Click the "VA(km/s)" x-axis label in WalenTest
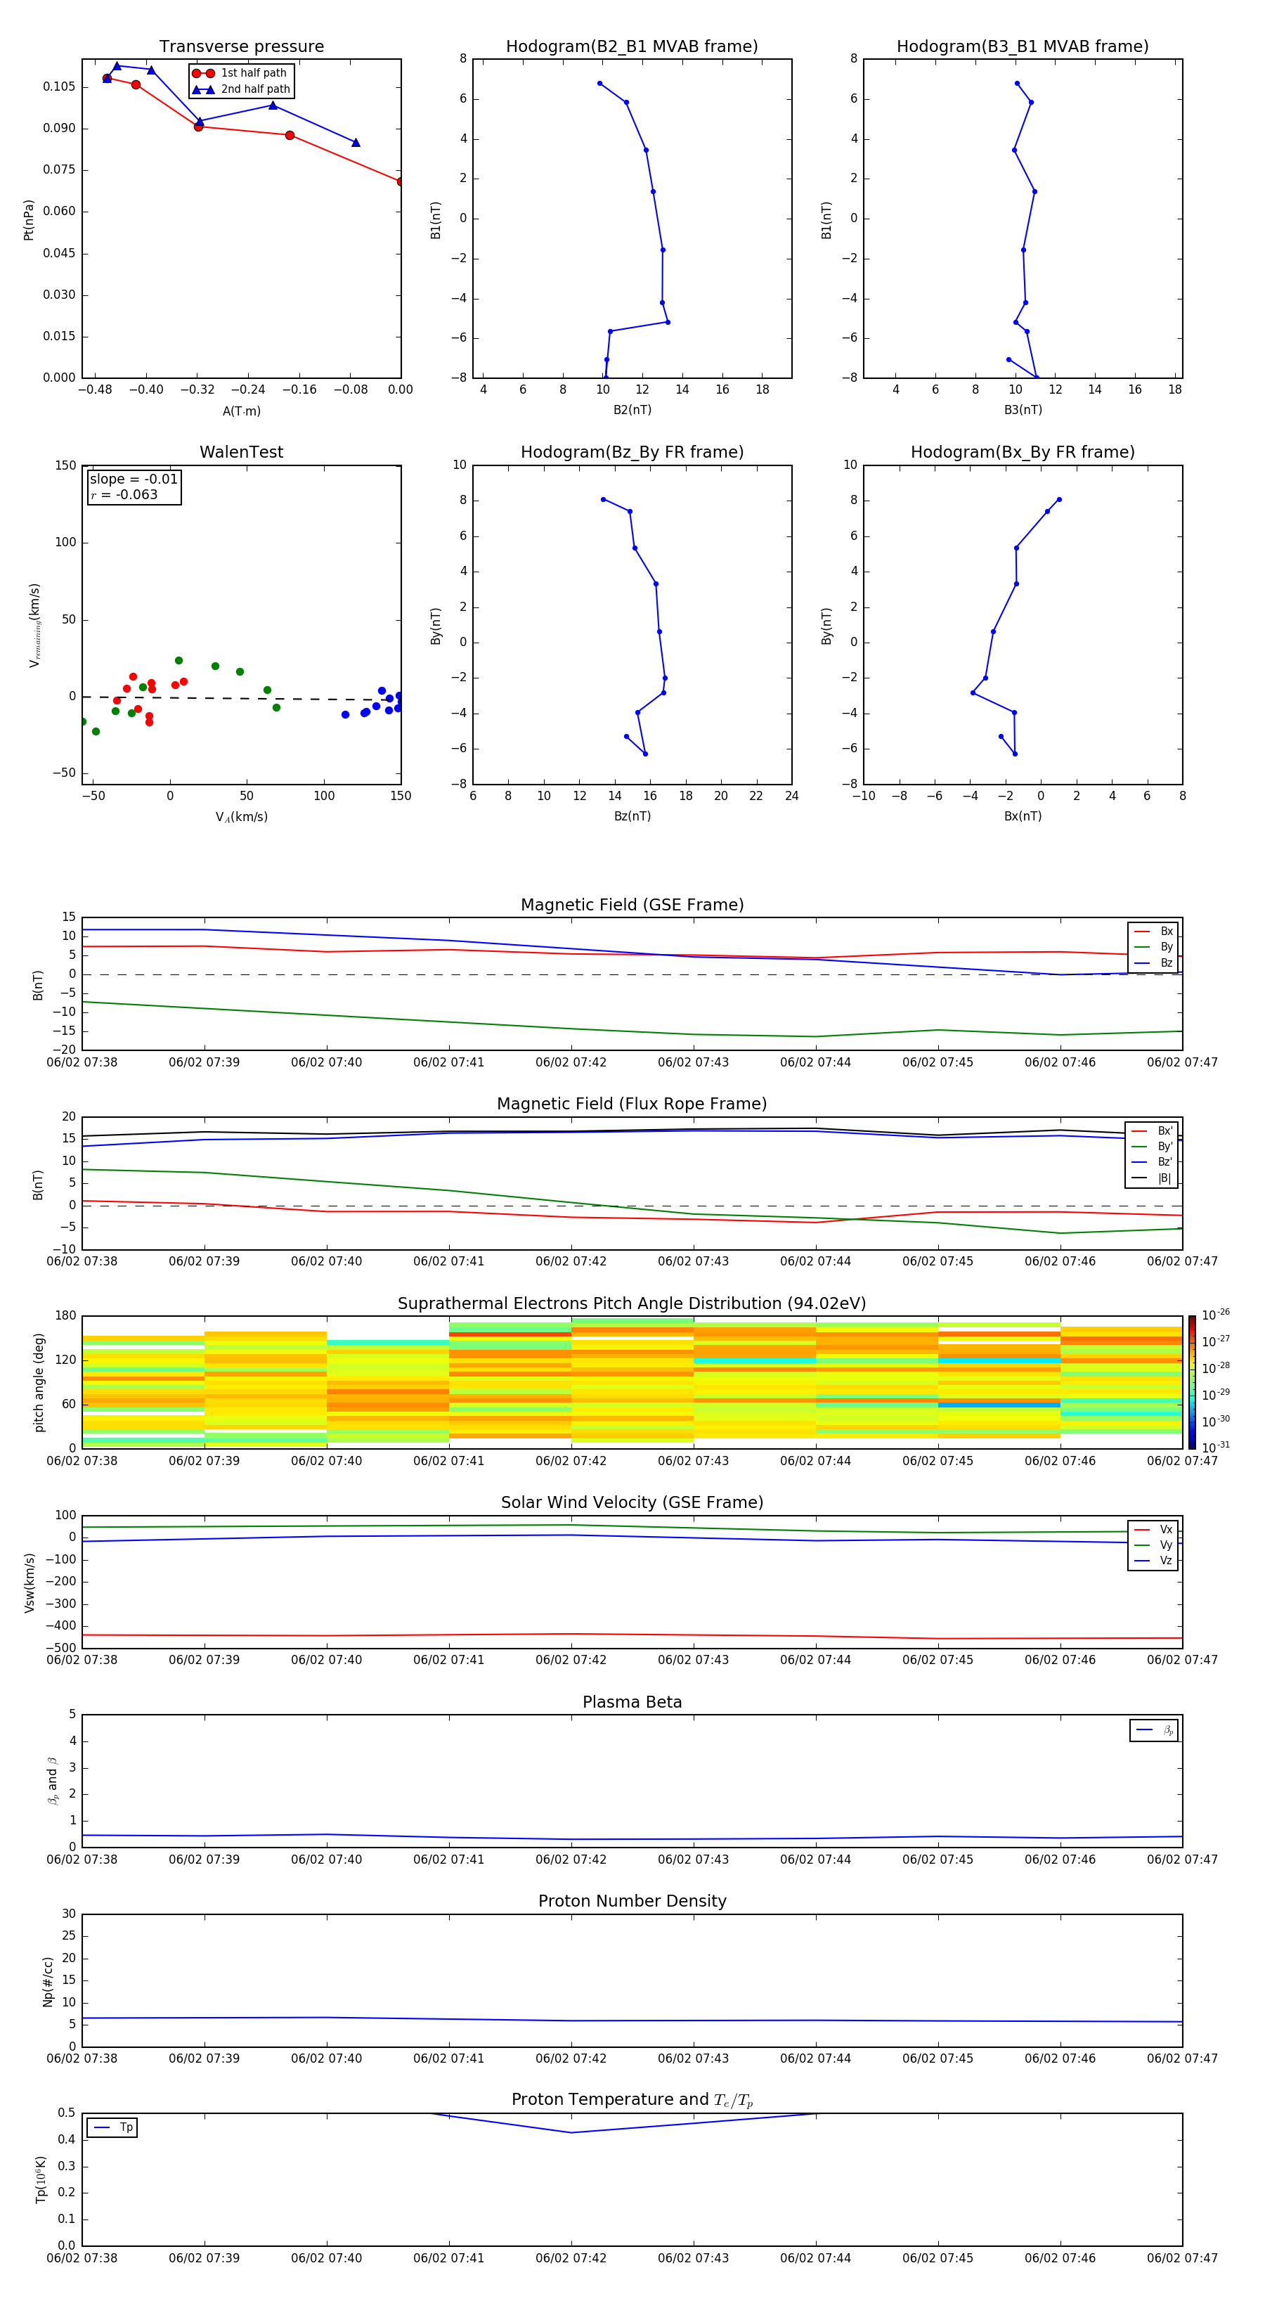This screenshot has width=1265, height=2320. 241,817
